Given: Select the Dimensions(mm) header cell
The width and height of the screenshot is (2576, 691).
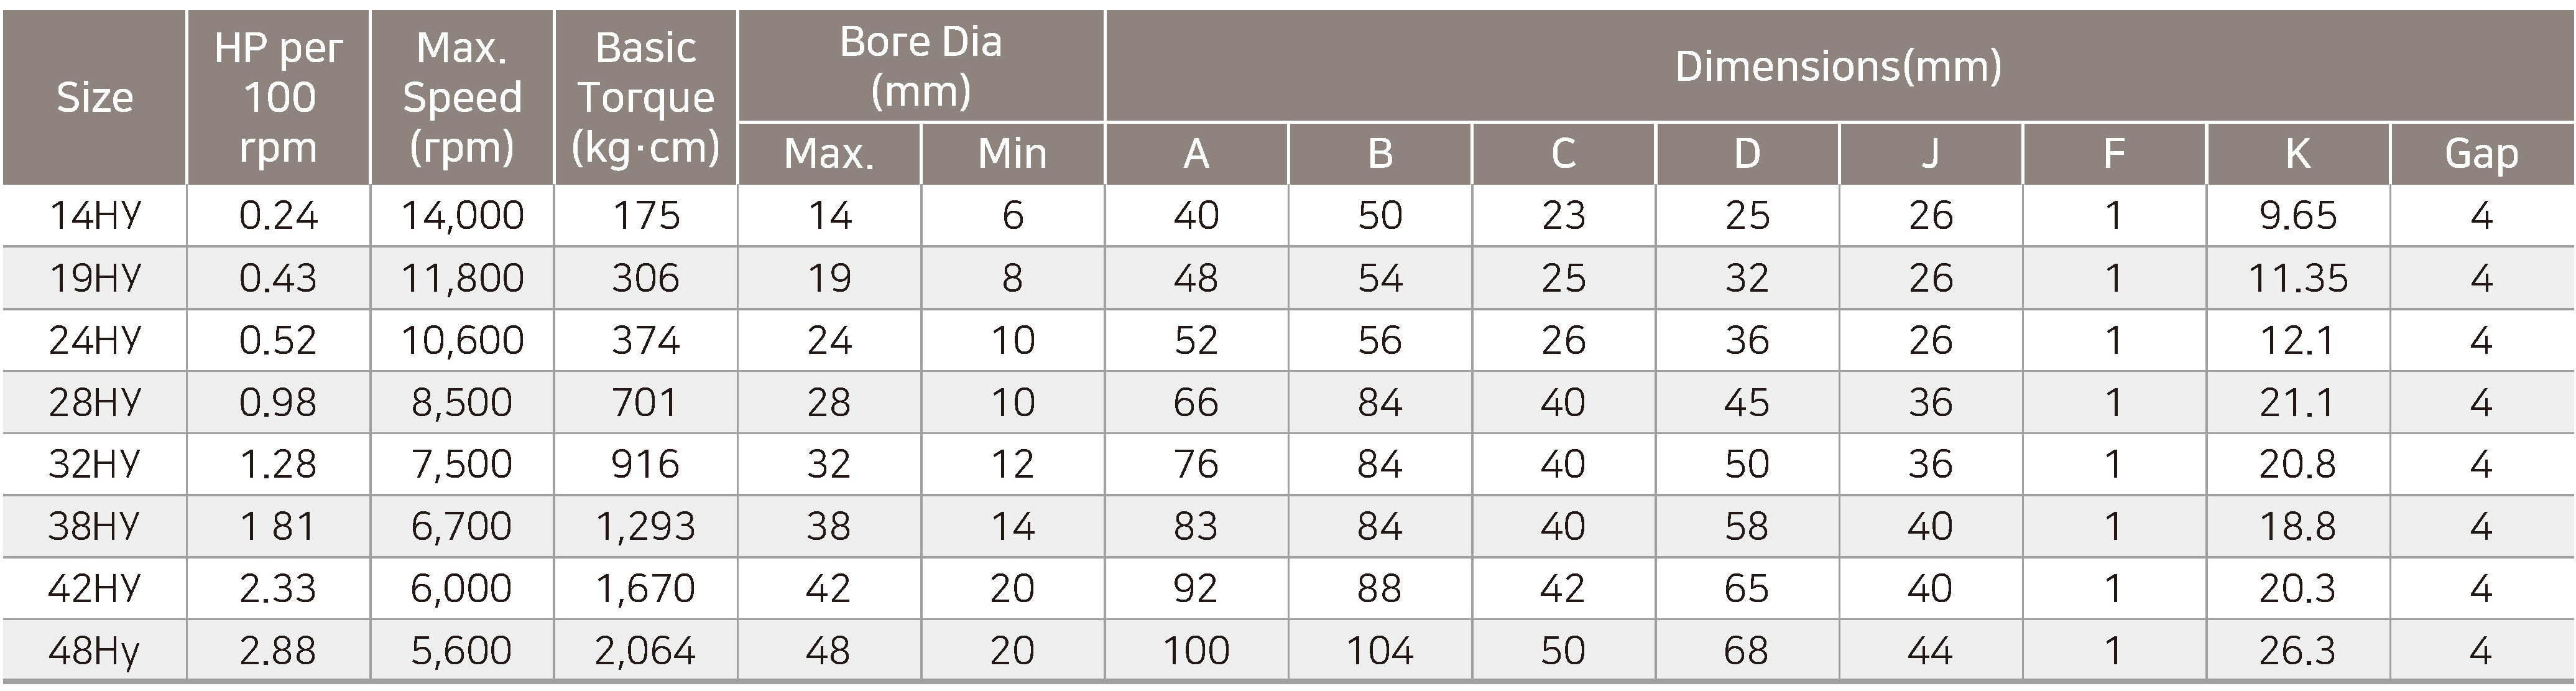Looking at the screenshot, I should (1838, 66).
